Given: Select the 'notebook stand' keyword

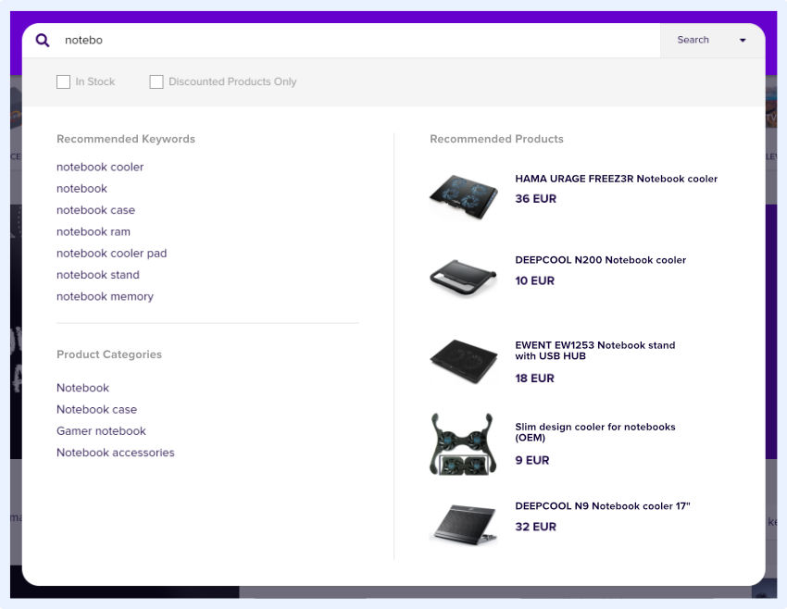Looking at the screenshot, I should [x=98, y=275].
